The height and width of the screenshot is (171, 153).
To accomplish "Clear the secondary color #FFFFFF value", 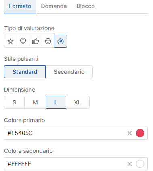I will [x=130, y=164].
